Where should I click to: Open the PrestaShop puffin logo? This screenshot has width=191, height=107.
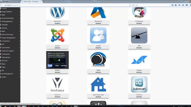click(139, 12)
